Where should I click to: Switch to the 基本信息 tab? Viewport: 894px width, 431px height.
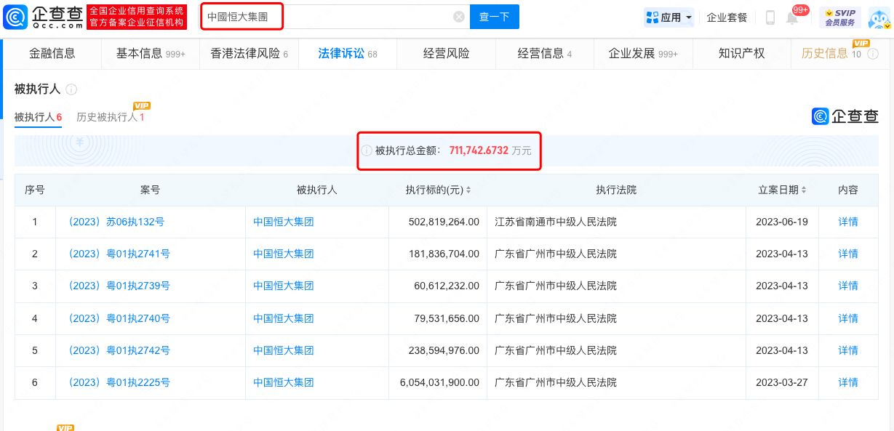tap(151, 53)
